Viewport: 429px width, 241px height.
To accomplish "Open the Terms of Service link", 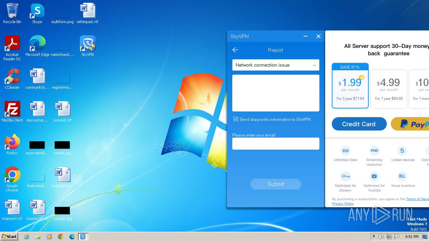I will pos(417,199).
